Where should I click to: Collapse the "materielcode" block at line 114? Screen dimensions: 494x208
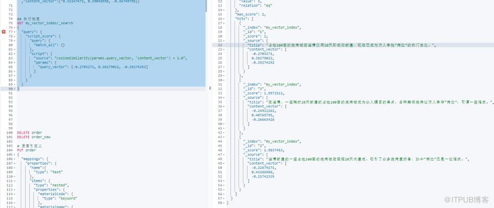[x=15, y=194]
